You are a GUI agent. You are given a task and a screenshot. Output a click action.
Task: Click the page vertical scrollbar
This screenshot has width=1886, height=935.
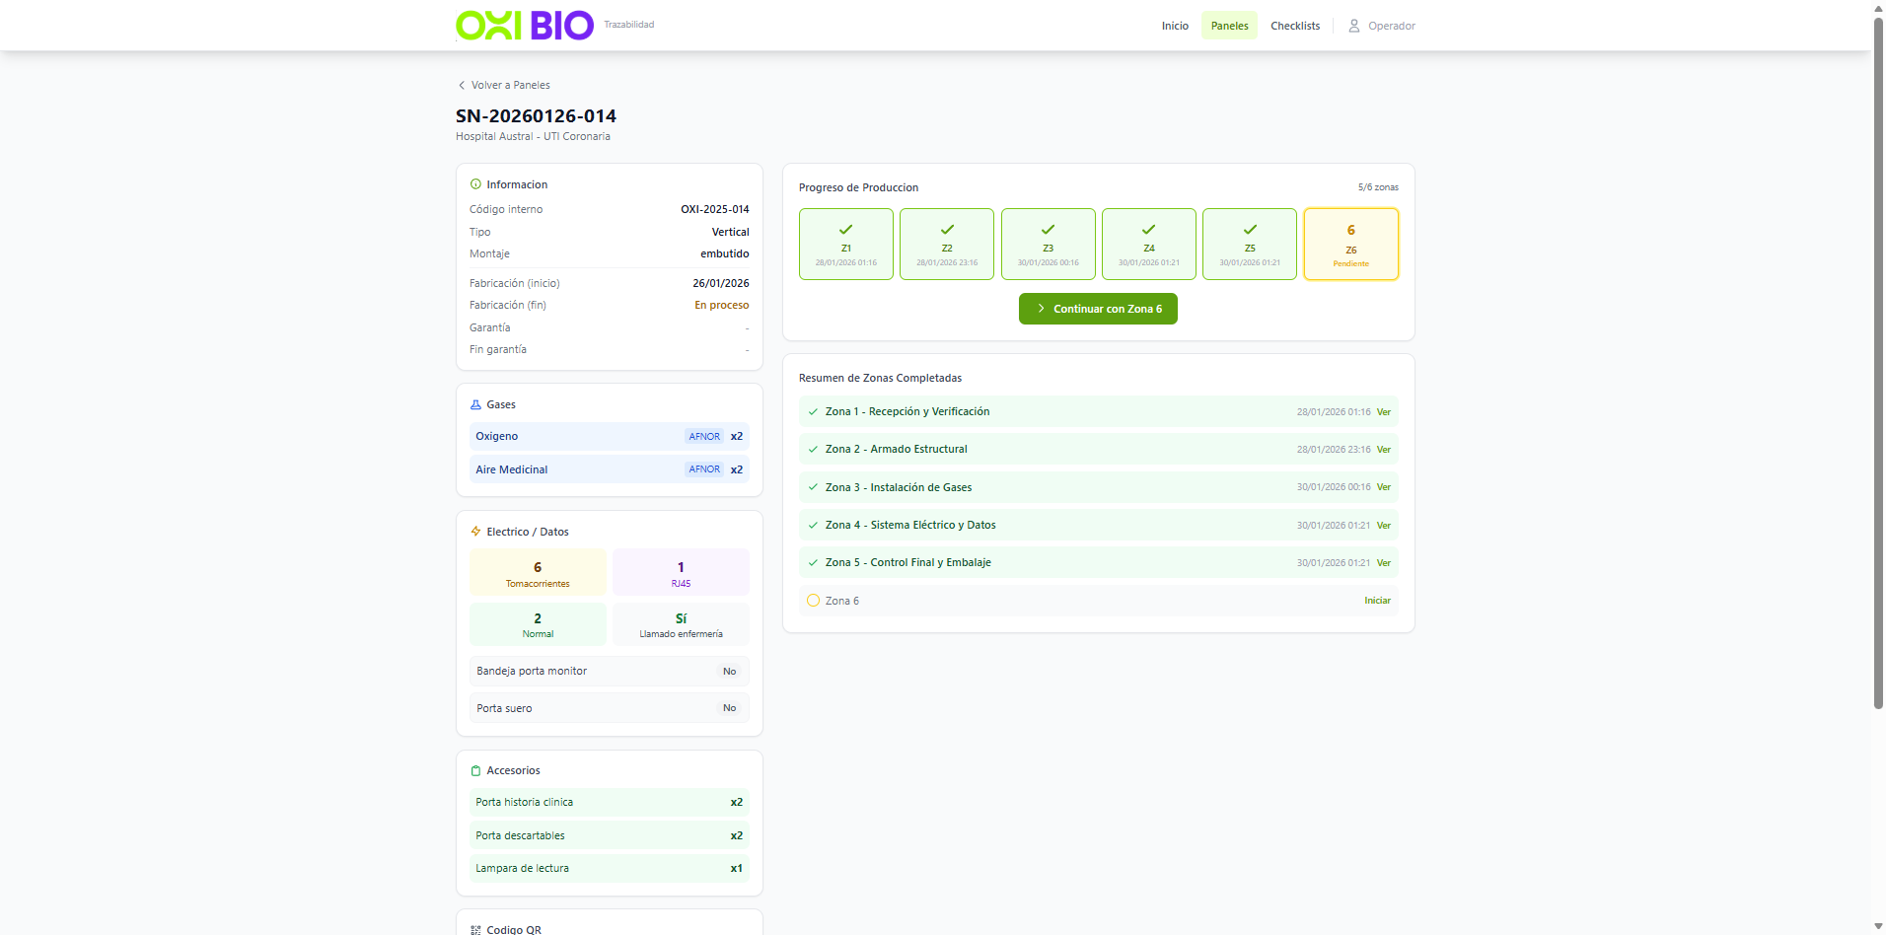click(x=1878, y=363)
